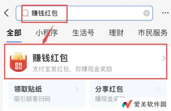The height and width of the screenshot is (111, 171).
Task: Go to the 市民服务 tab
Action: pos(153,33)
